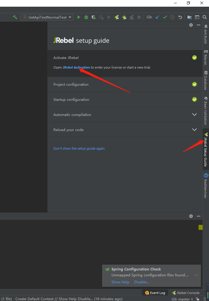Image resolution: width=209 pixels, height=301 pixels.
Task: Open the Maven side tab
Action: 206,58
